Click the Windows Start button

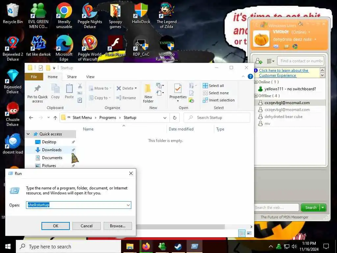(x=8, y=246)
